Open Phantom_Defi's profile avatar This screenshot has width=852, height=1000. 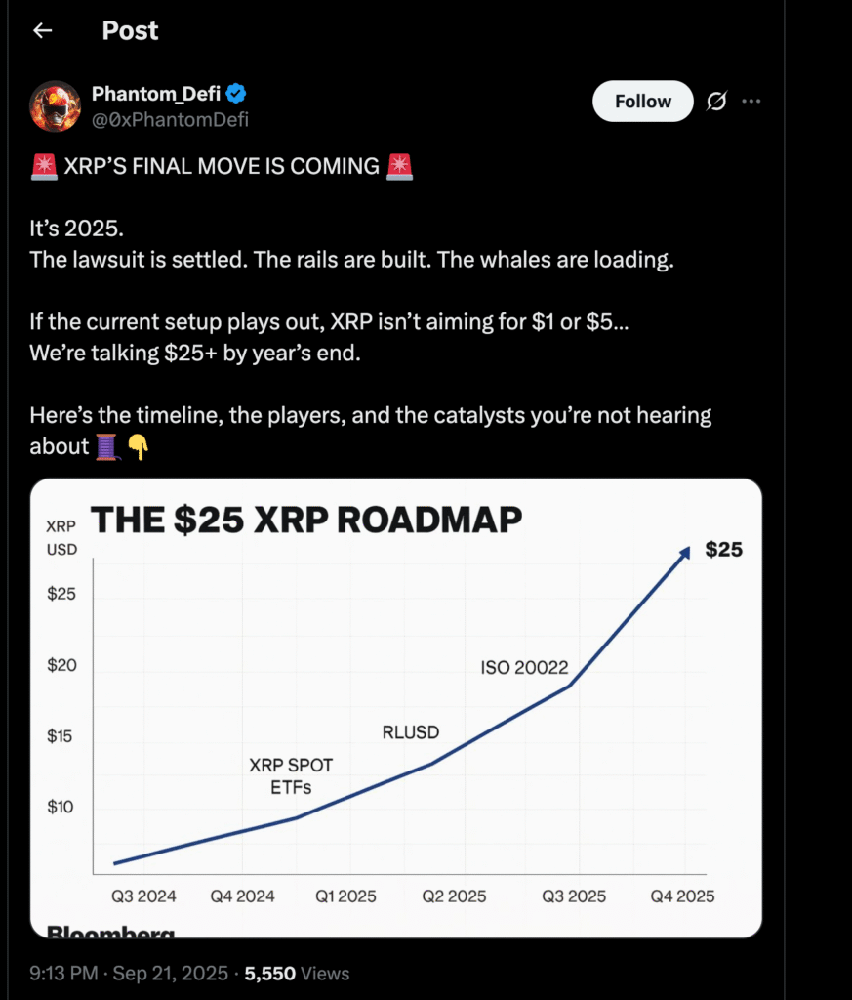pyautogui.click(x=55, y=107)
